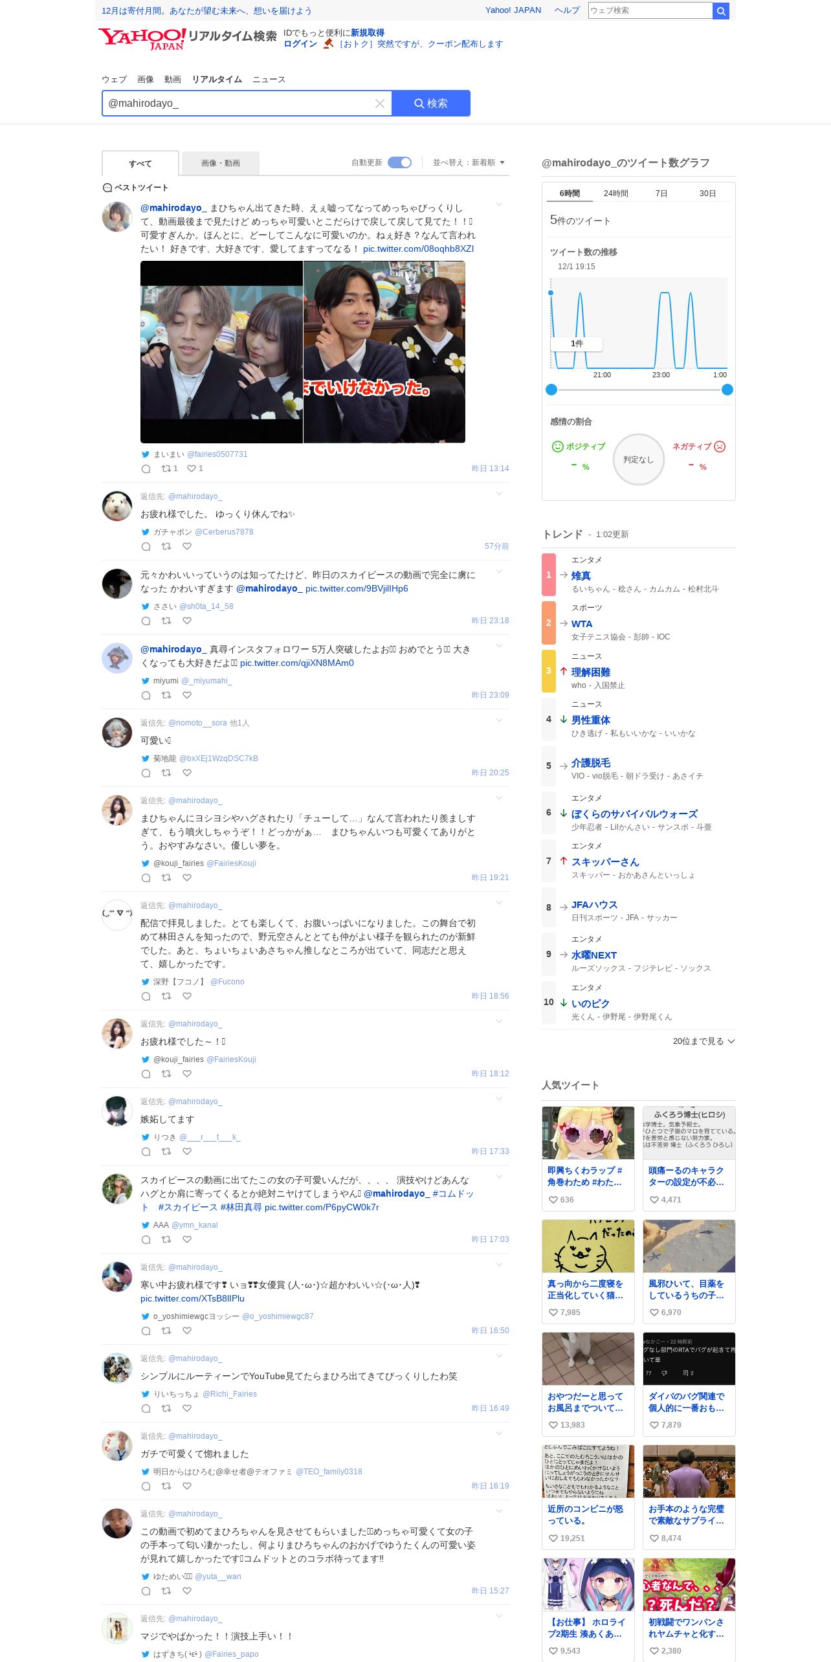
Task: Expand options chevron on ガチャポン tweet
Action: (x=499, y=494)
